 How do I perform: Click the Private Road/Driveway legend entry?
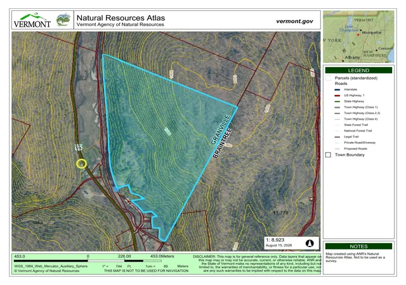coord(355,142)
